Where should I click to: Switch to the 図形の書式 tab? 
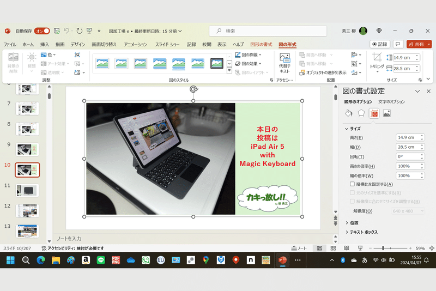tap(261, 45)
